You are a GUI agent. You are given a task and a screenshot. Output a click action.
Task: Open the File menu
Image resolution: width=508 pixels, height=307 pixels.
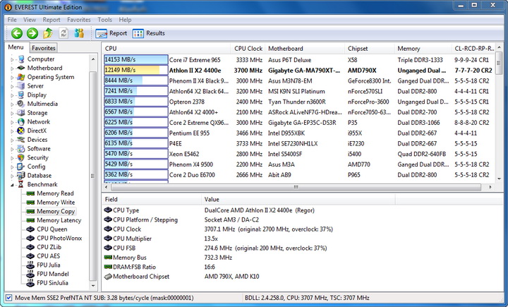12,20
